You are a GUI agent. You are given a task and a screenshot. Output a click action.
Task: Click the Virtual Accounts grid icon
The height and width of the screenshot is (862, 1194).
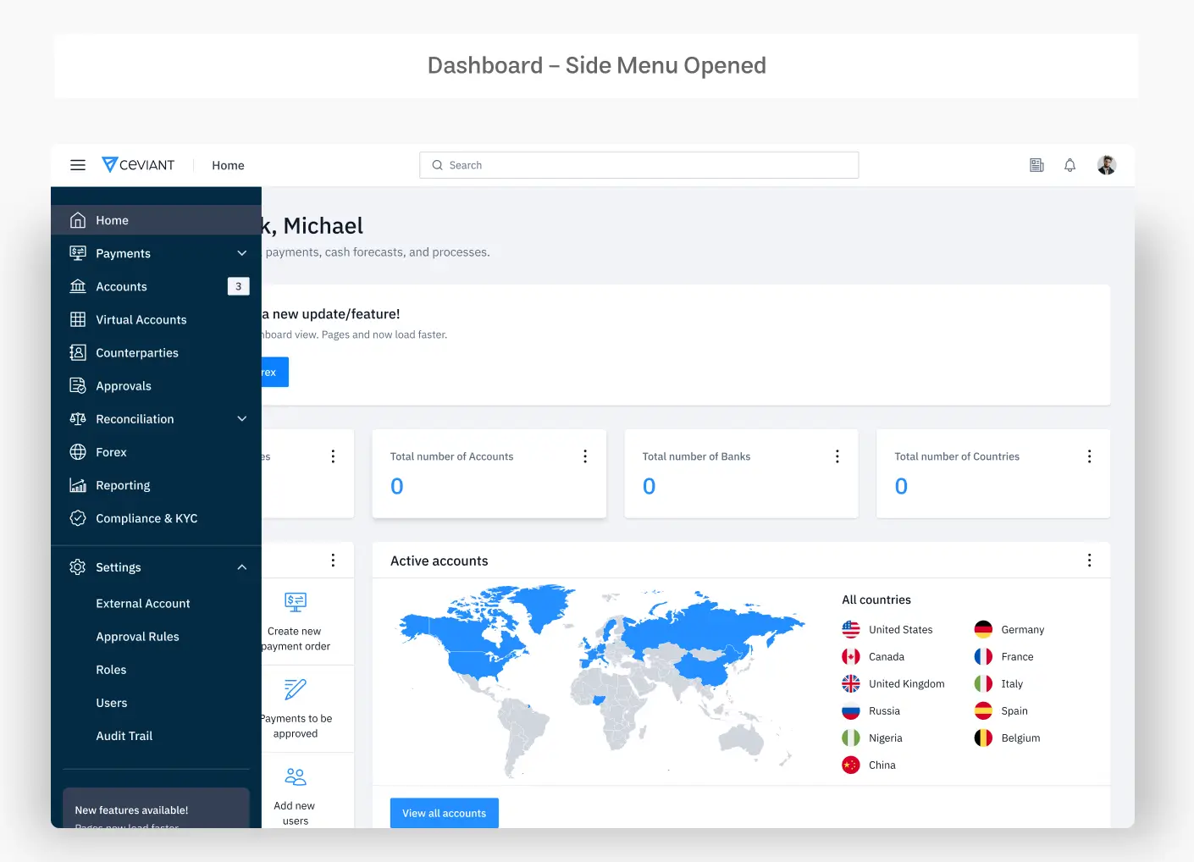(78, 319)
